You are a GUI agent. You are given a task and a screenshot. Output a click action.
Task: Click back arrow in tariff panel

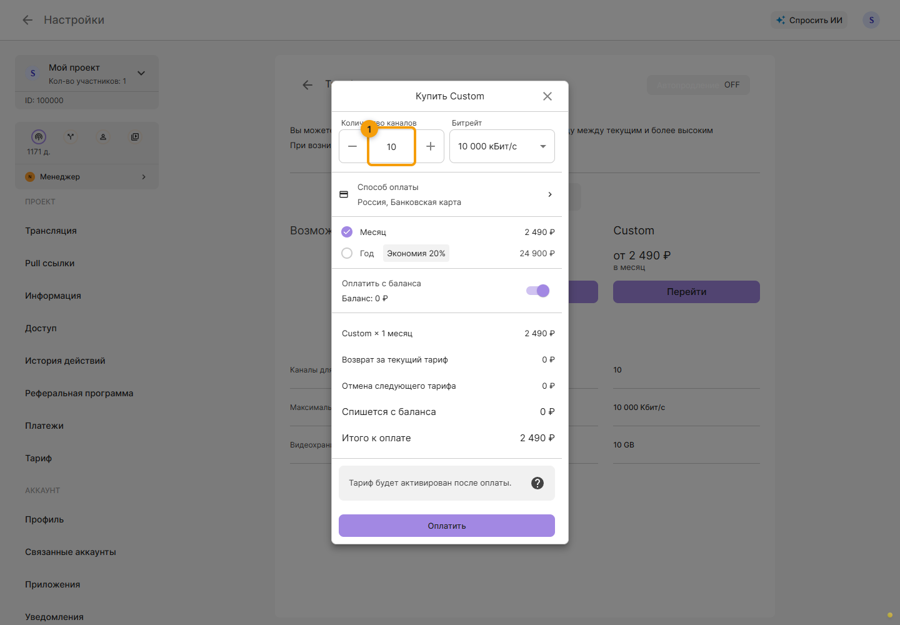pos(307,85)
